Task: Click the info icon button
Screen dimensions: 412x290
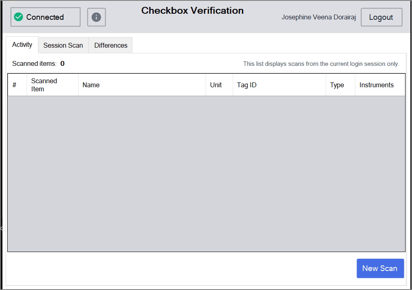Action: pyautogui.click(x=96, y=17)
